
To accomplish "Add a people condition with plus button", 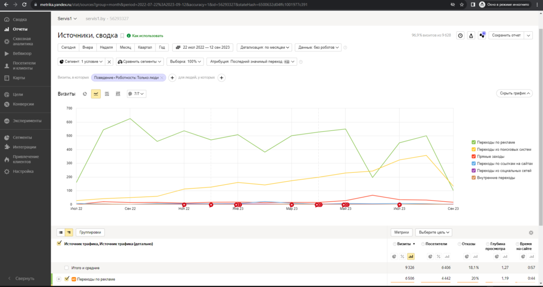I will [221, 78].
